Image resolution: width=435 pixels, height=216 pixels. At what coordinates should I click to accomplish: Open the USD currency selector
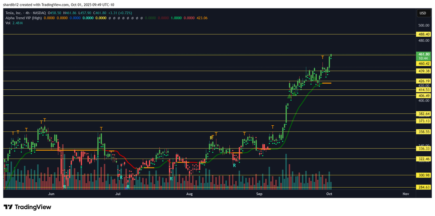(x=422, y=13)
